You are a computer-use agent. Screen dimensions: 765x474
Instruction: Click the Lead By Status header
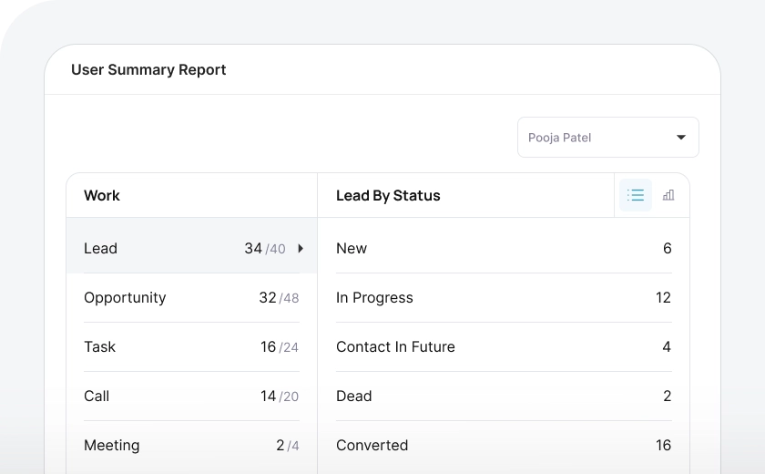tap(388, 195)
